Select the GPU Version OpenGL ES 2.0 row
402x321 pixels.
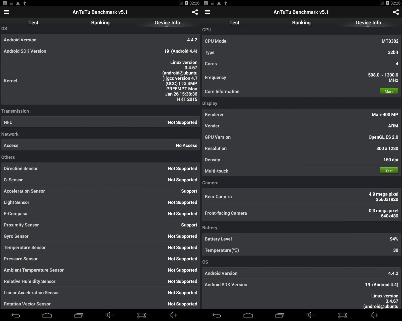pyautogui.click(x=301, y=137)
